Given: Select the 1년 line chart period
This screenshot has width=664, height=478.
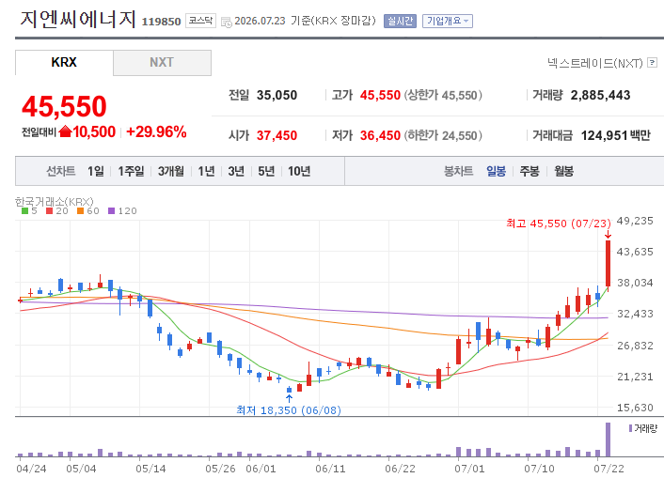Looking at the screenshot, I should point(206,171).
